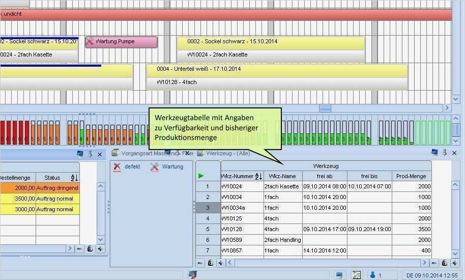Click lock icon under the order table
This screenshot has width=465, height=280.
[x=90, y=248]
